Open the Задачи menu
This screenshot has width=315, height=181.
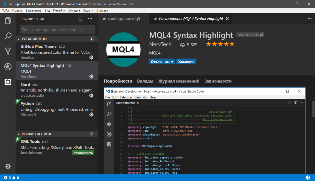[88, 10]
